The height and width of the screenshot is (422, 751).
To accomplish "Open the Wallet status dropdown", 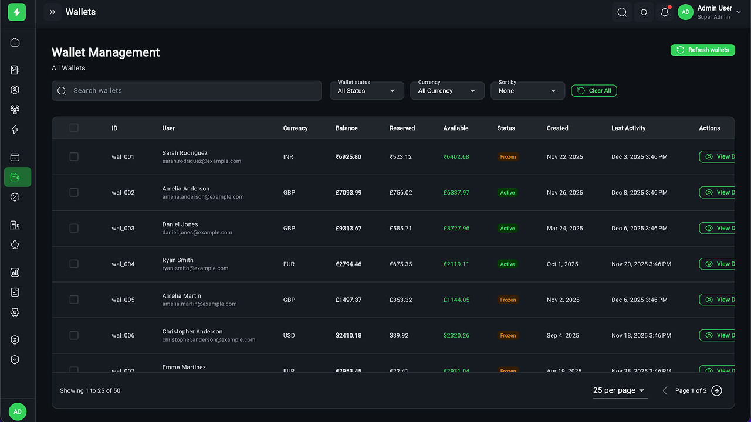I will tap(367, 91).
